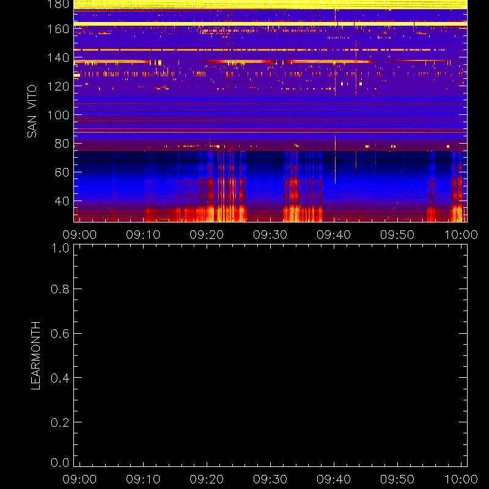Select the 160 frequency tick label
Screen dimensions: 489x489
click(x=58, y=29)
